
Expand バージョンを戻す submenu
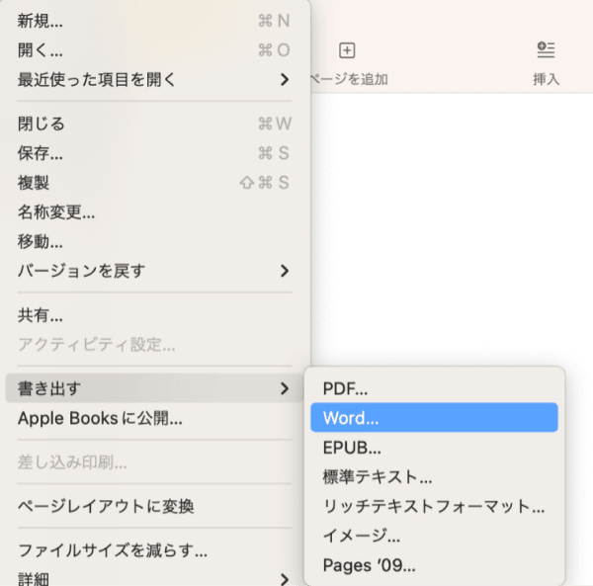point(154,271)
